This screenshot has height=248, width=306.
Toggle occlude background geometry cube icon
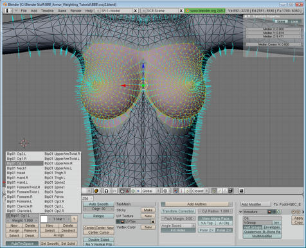click(230, 191)
